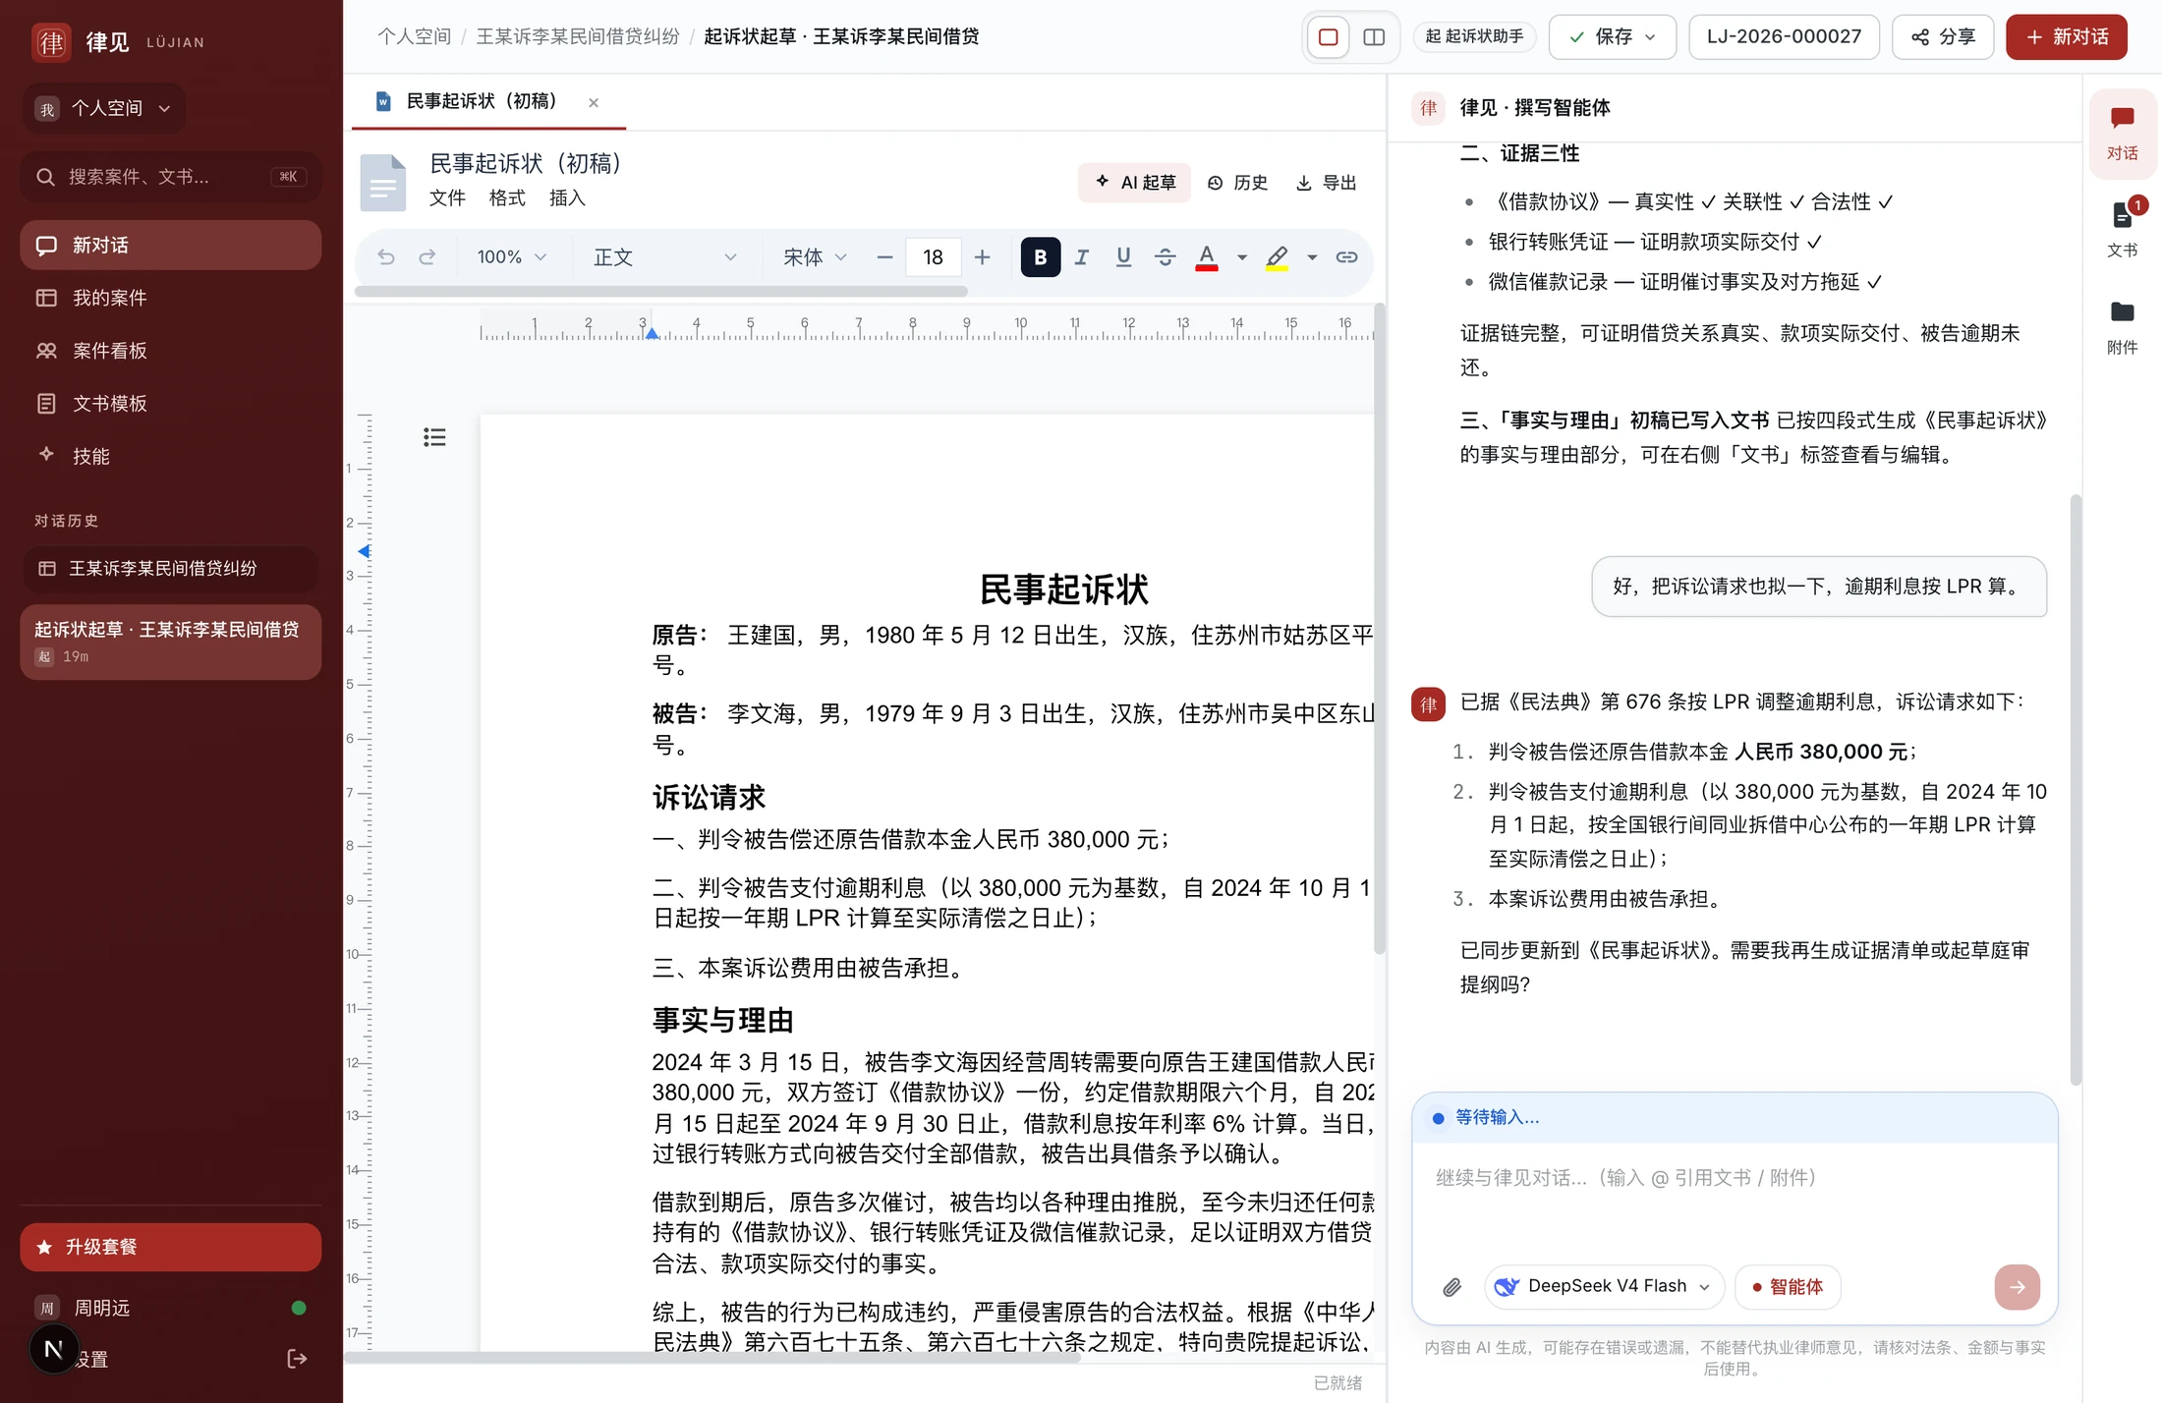This screenshot has height=1403, width=2162.
Task: Toggle the 智能体 agent mode
Action: click(1788, 1287)
